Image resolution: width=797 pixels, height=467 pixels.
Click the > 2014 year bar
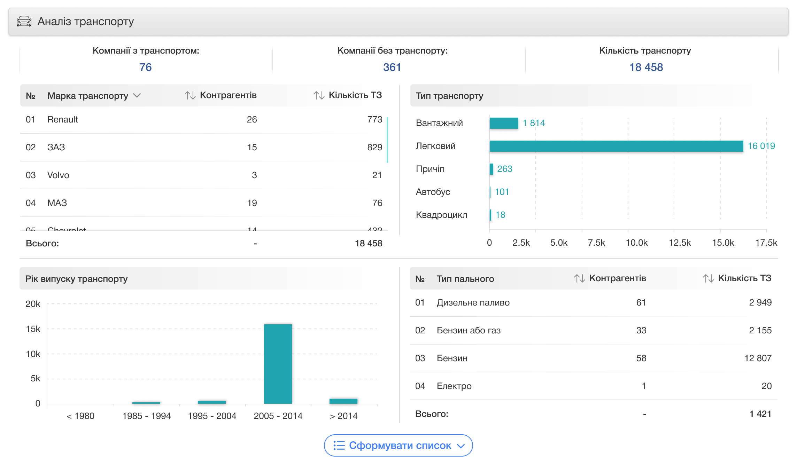[343, 401]
